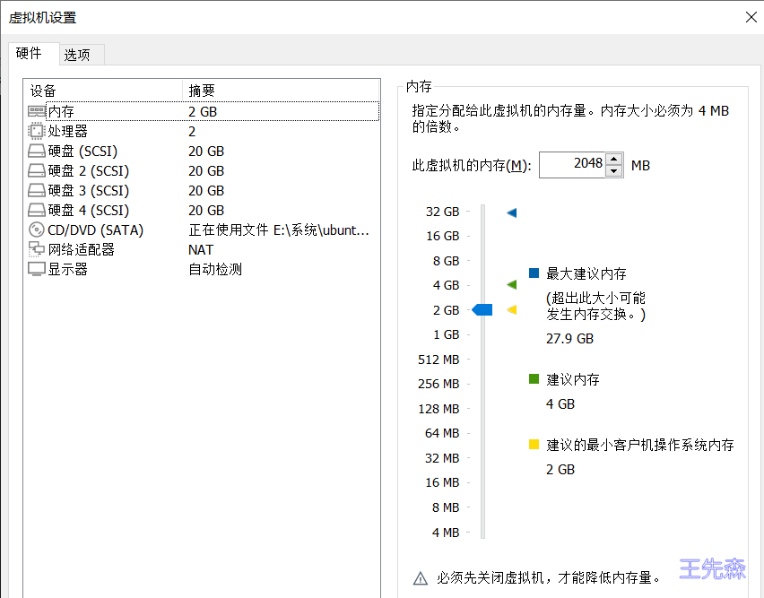
Task: Switch to the 选项 tab
Action: coord(77,55)
